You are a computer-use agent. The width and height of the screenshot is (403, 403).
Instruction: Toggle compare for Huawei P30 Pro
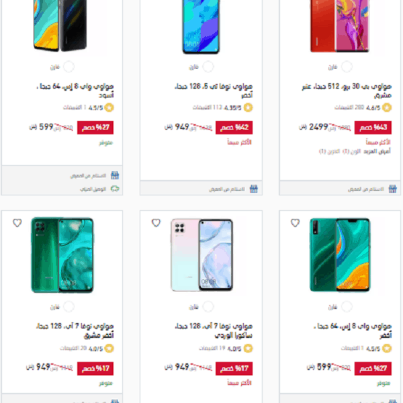(347, 66)
